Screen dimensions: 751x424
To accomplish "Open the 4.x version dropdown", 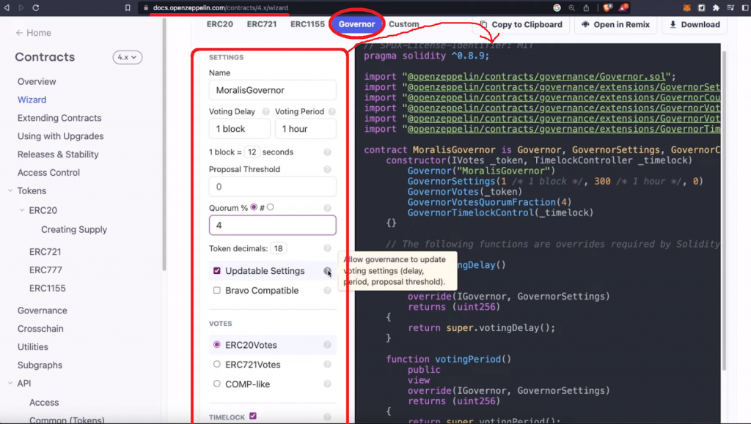I will click(x=128, y=57).
